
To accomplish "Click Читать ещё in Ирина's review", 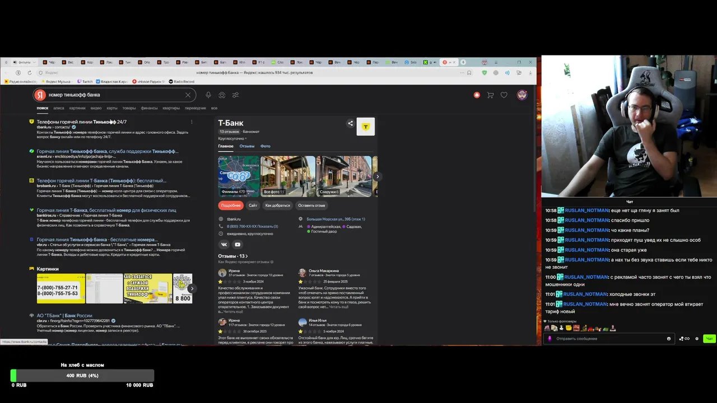I will (234, 311).
